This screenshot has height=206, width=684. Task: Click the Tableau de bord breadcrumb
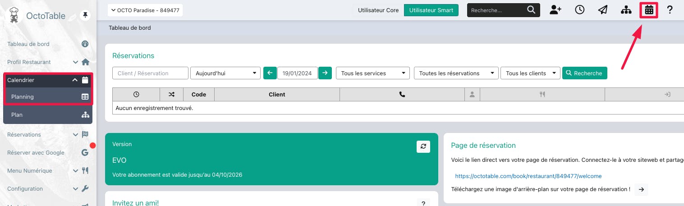130,28
